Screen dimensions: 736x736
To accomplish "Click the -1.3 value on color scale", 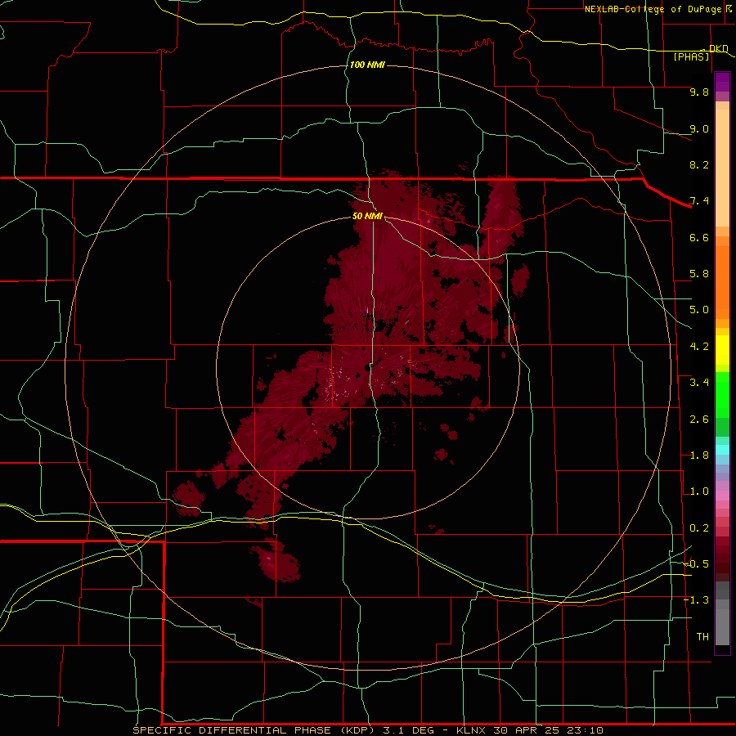I will click(696, 600).
